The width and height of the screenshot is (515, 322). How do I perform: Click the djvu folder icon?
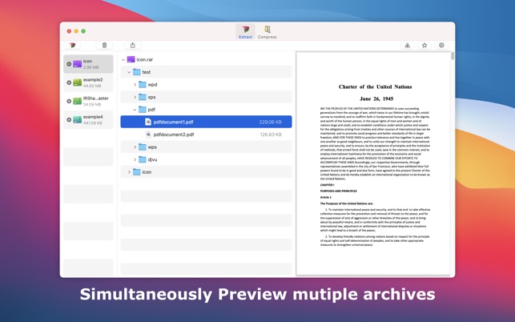point(143,159)
